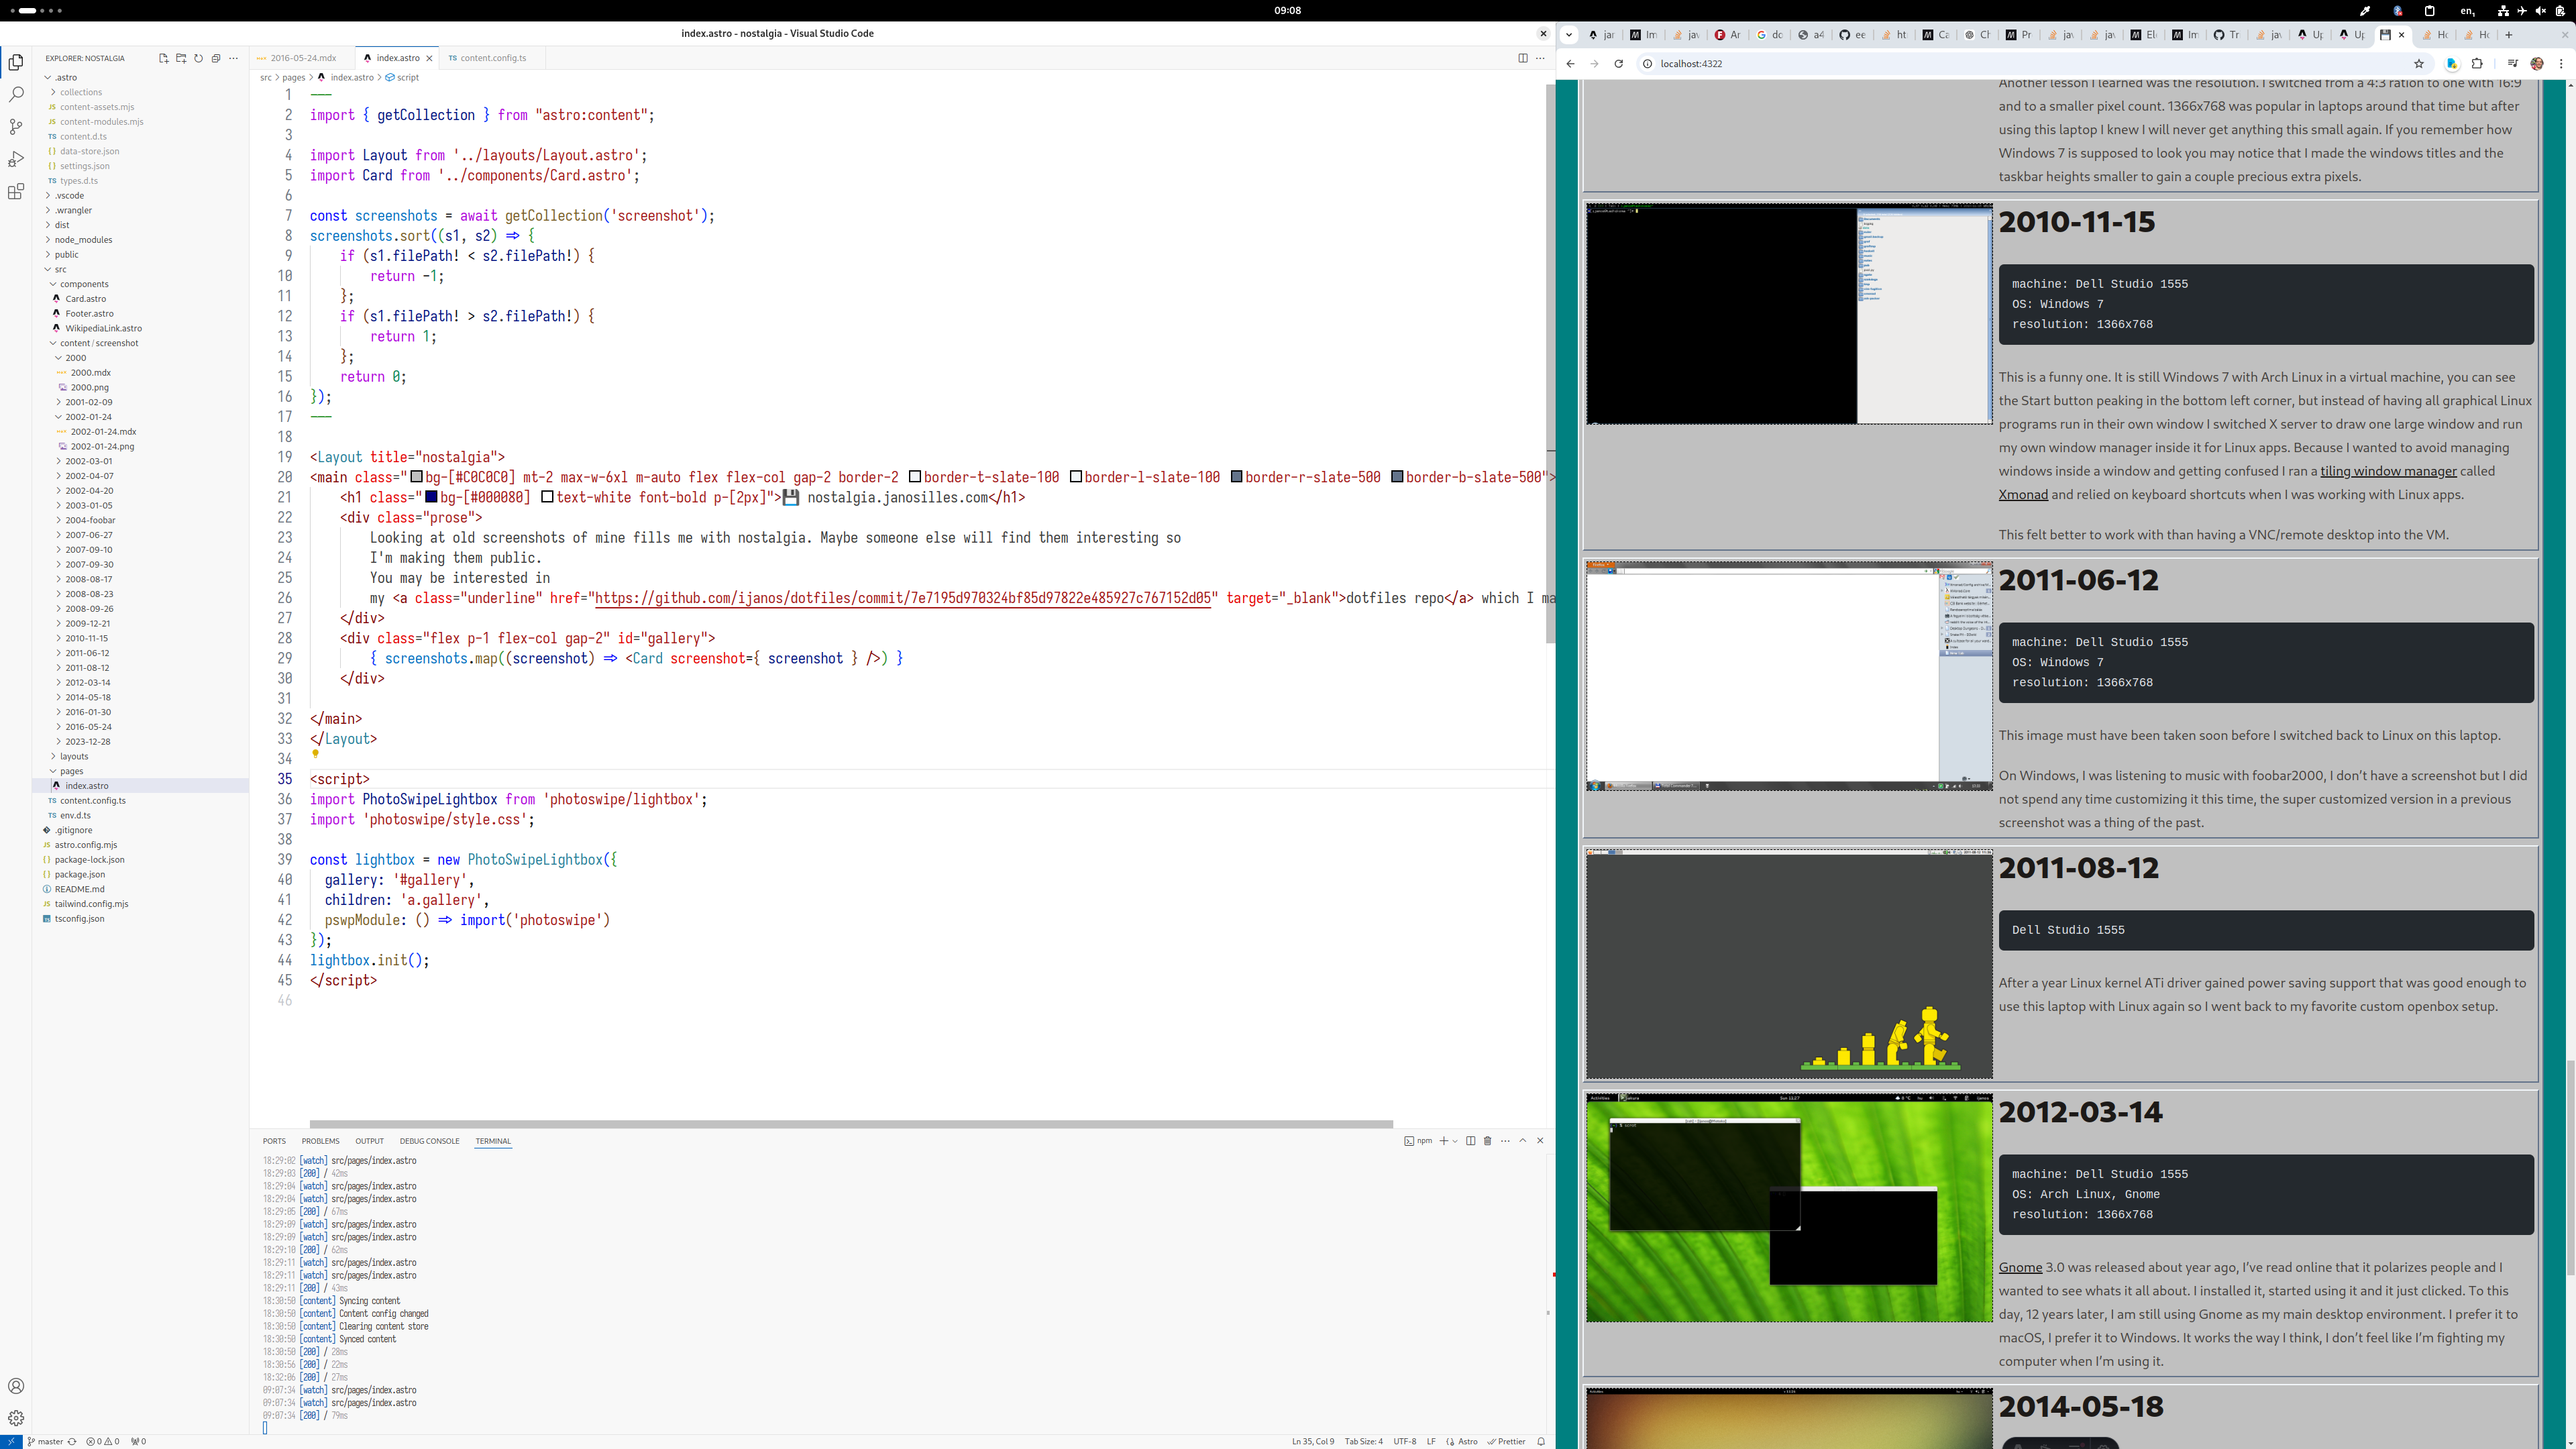Screen dimensions: 2576x1449
Task: Click the #C0C0C0 color swatch in code
Action: [x=417, y=478]
